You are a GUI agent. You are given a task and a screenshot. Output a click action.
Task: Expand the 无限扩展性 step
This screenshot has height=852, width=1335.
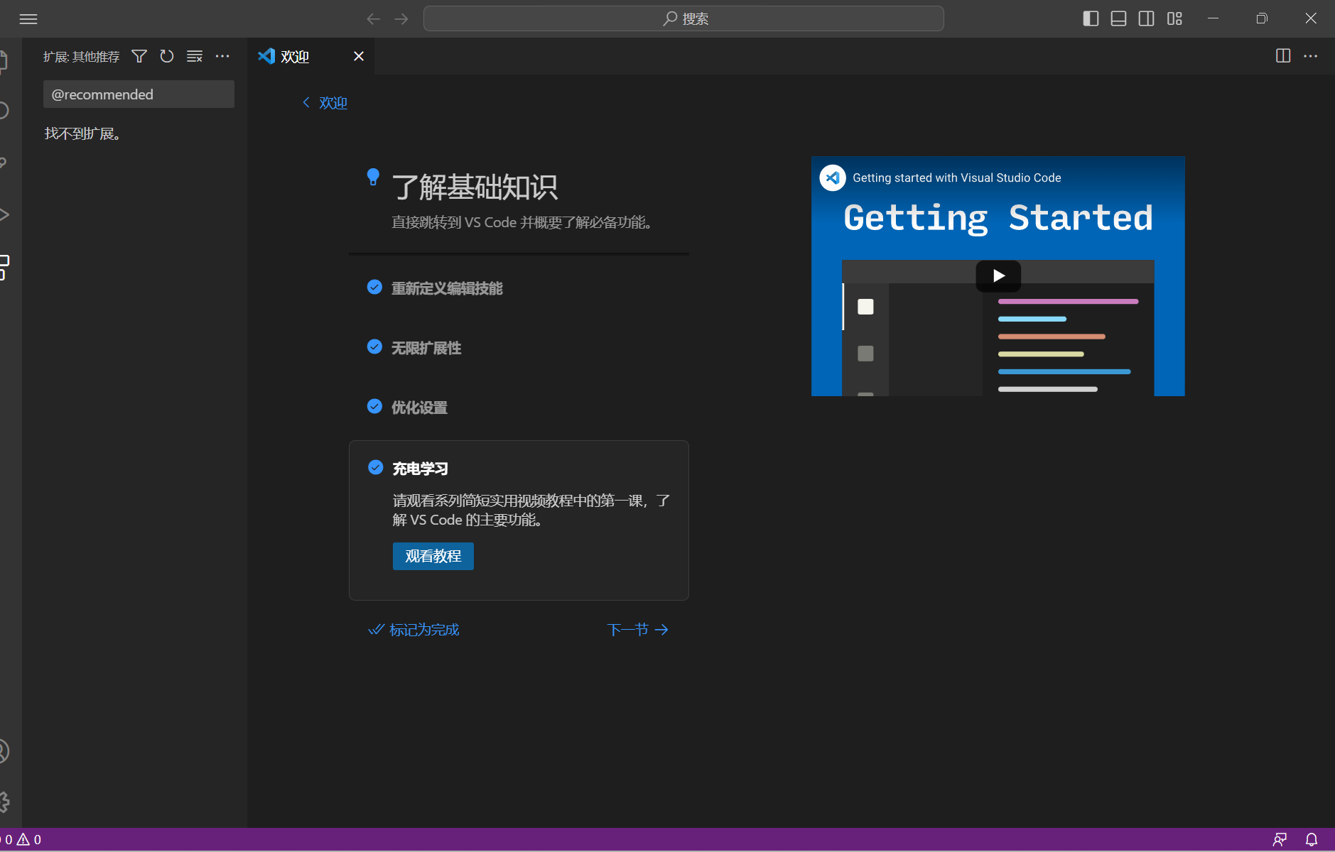(426, 348)
